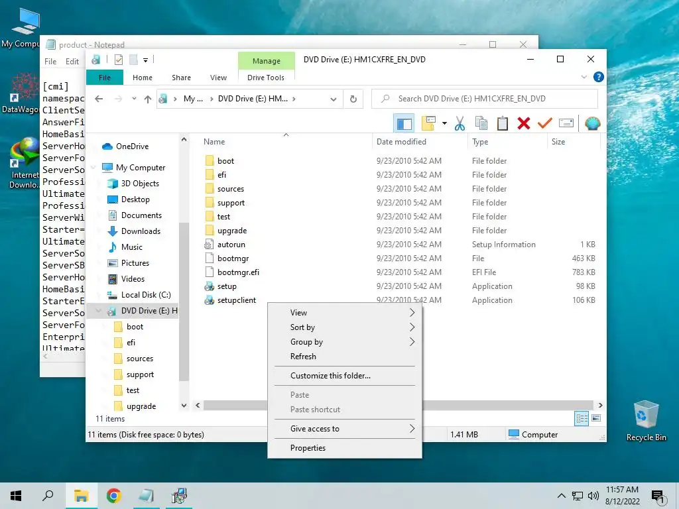Open Notepad's Edit menu
Image resolution: width=679 pixels, height=509 pixels.
point(72,62)
